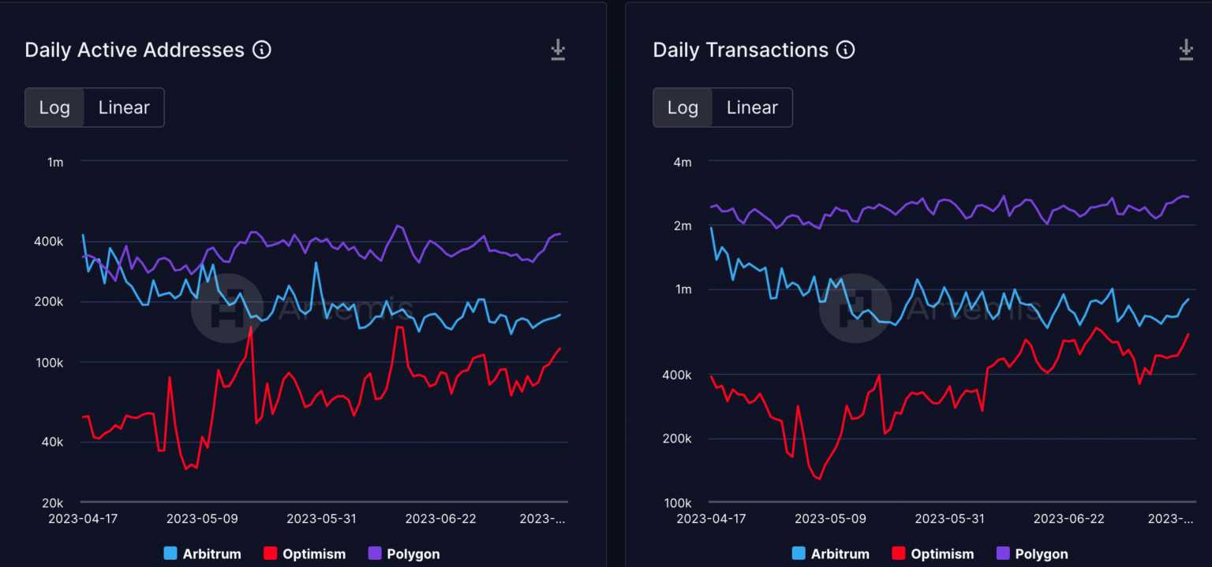This screenshot has height=567, width=1212.
Task: Toggle Arbitrum blue swatch in addresses legend
Action: pos(170,554)
